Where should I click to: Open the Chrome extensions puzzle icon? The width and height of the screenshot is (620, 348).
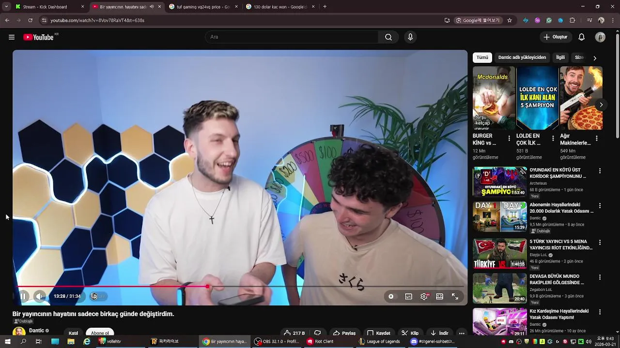tap(572, 20)
